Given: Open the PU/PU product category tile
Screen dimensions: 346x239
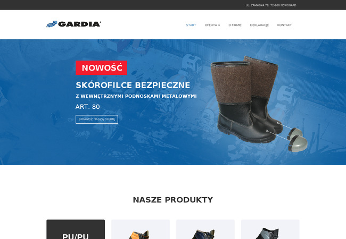Looking at the screenshot, I should click(x=76, y=229).
